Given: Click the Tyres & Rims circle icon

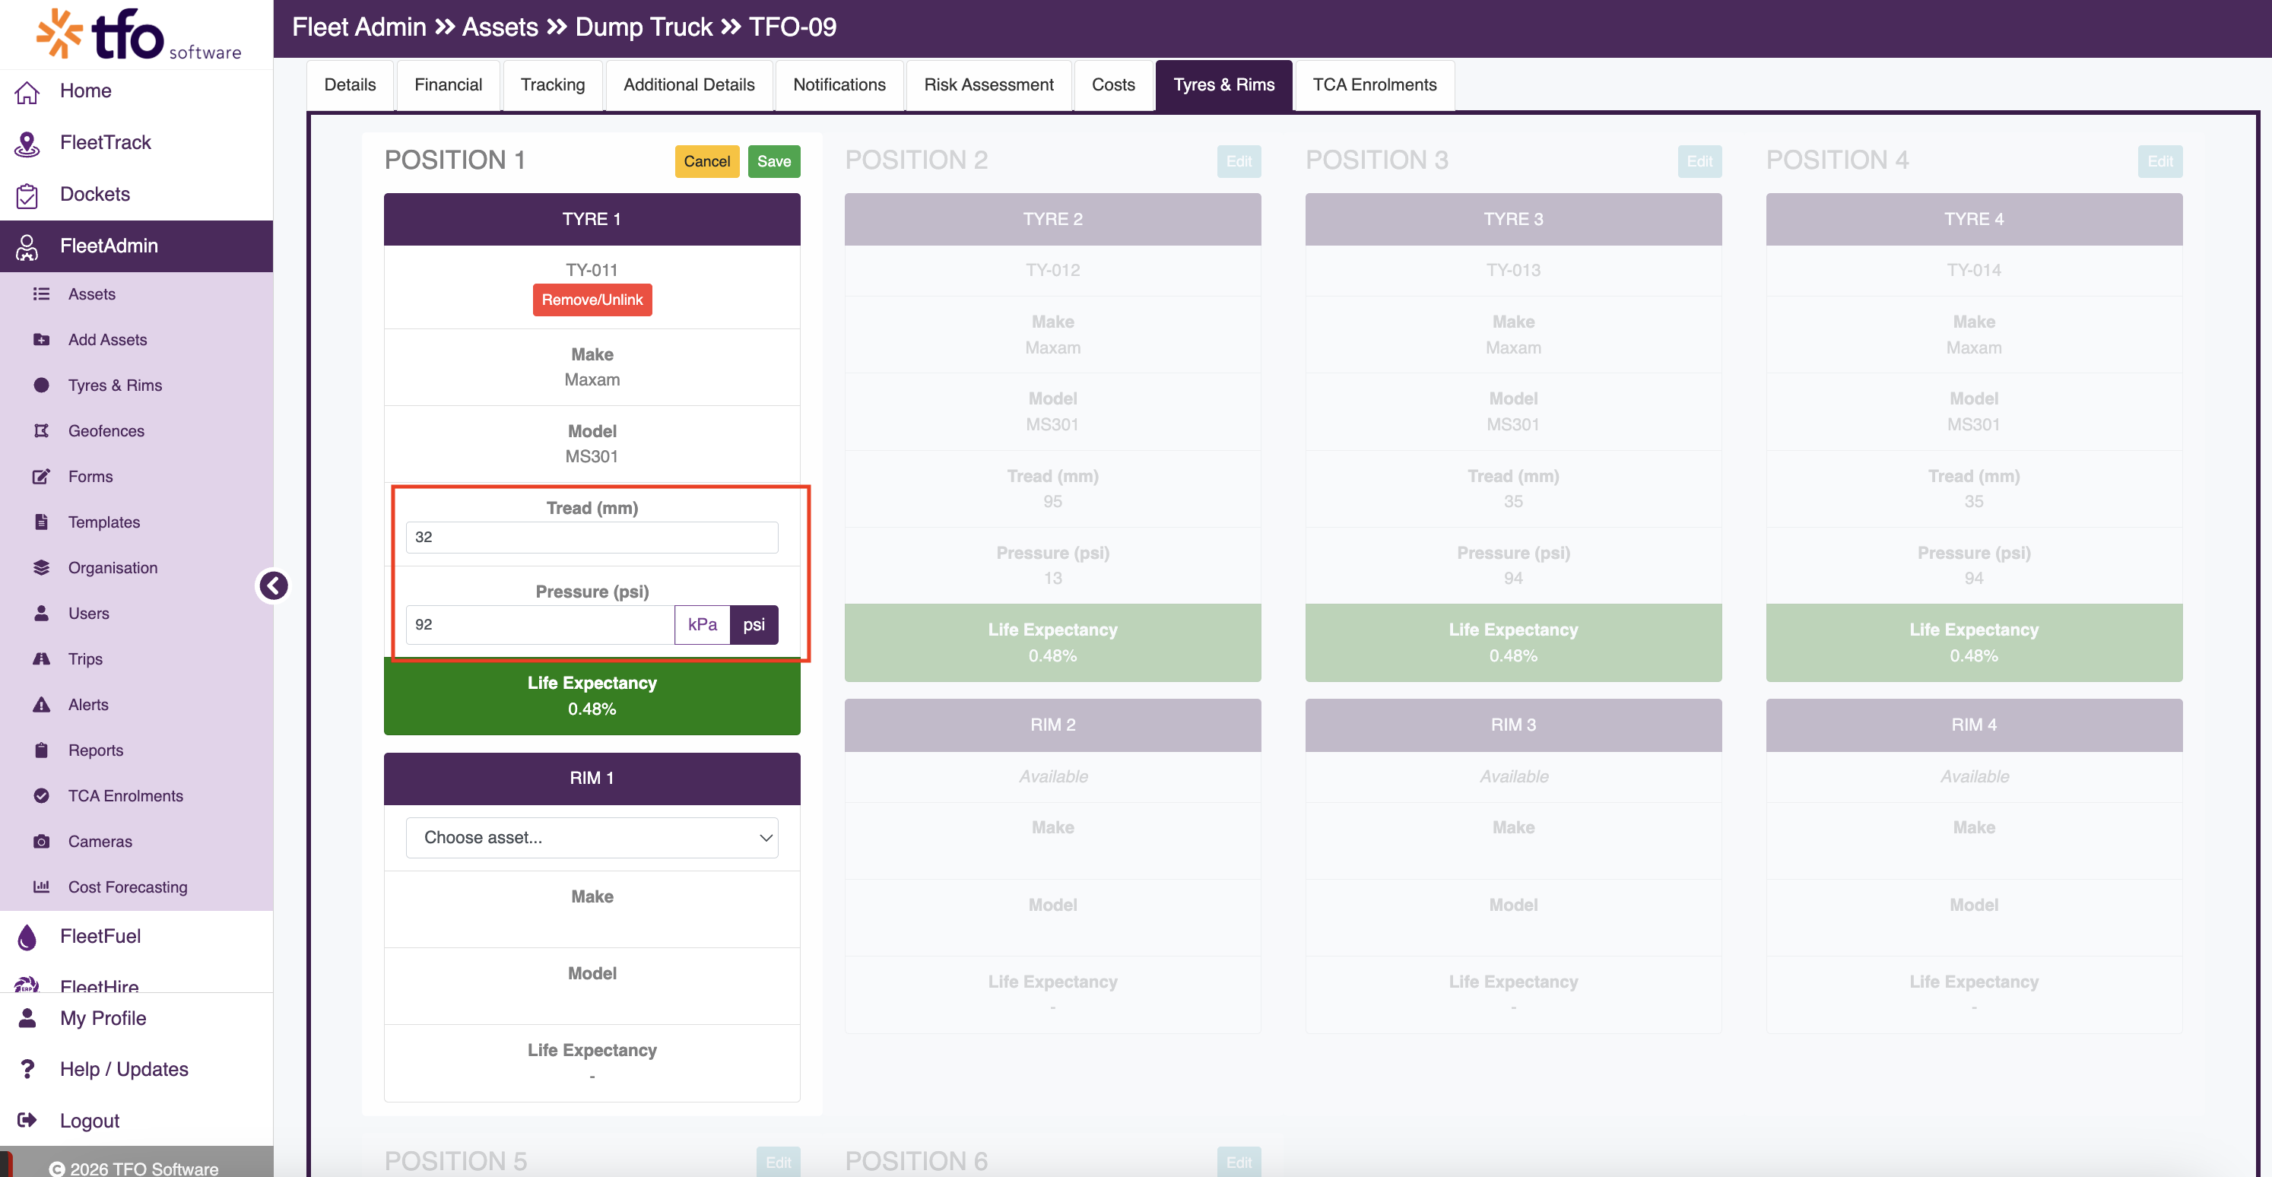Looking at the screenshot, I should 42,385.
